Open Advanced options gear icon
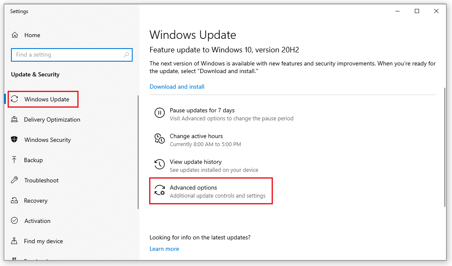Screen dimensions: 452x266 (x=159, y=191)
